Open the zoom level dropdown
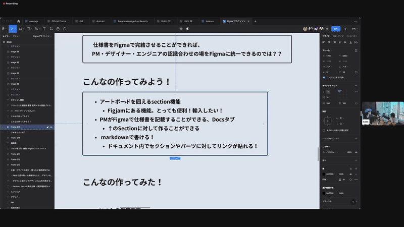404x227 pixels. tap(355, 29)
